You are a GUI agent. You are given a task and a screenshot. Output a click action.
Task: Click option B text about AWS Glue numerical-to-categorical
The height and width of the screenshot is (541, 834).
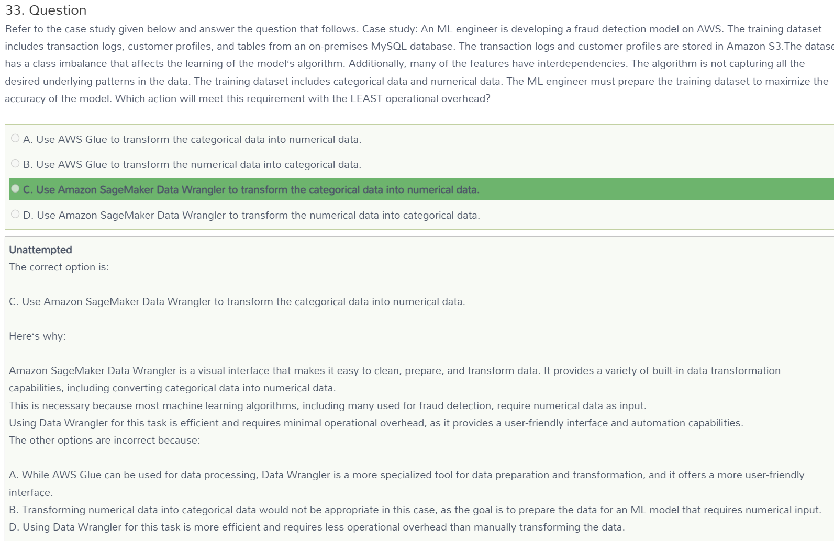coord(192,164)
